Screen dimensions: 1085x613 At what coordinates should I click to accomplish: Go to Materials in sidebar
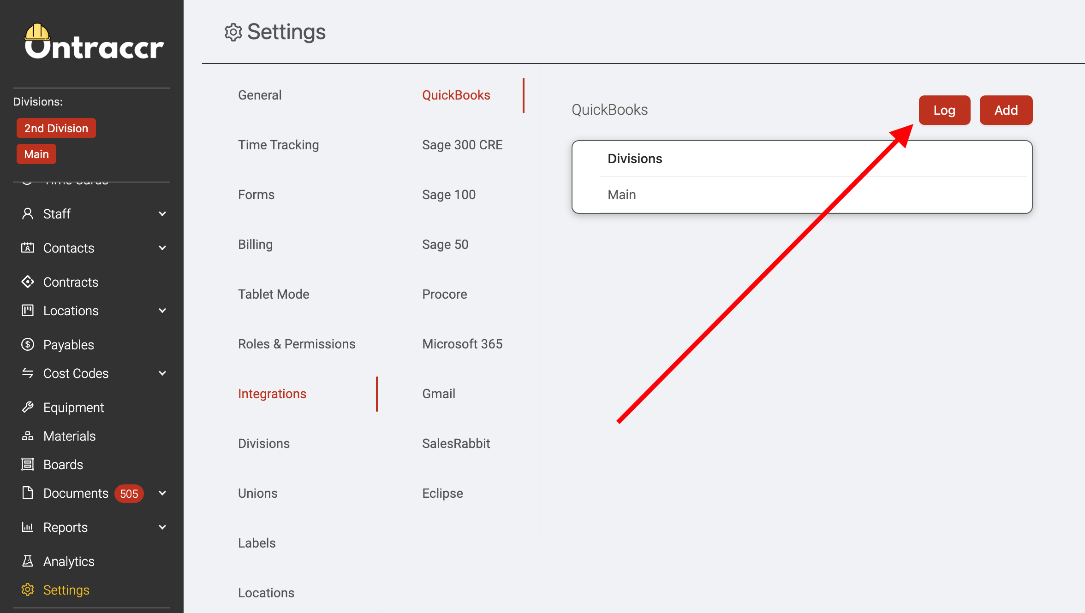point(70,436)
